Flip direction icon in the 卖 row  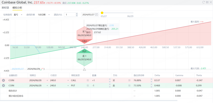(x=129, y=86)
